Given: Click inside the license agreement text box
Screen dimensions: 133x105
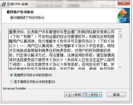Looking at the screenshot, I should [x=63, y=49].
